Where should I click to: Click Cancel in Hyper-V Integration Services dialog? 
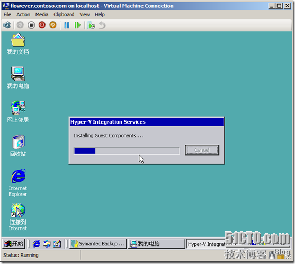pyautogui.click(x=202, y=150)
